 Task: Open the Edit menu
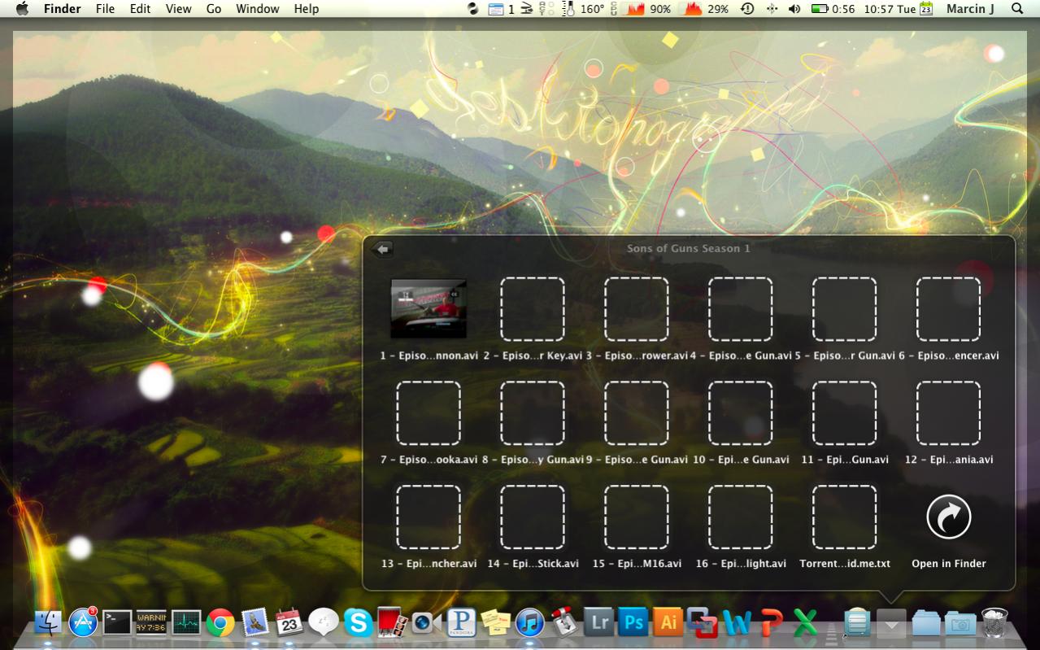(140, 9)
